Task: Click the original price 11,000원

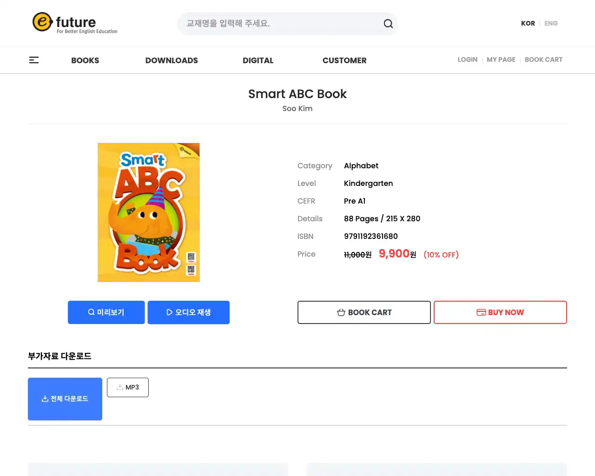Action: tap(357, 255)
